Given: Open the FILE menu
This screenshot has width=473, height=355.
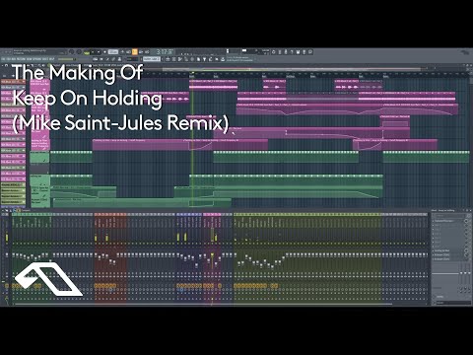Looking at the screenshot, I should point(3,59).
